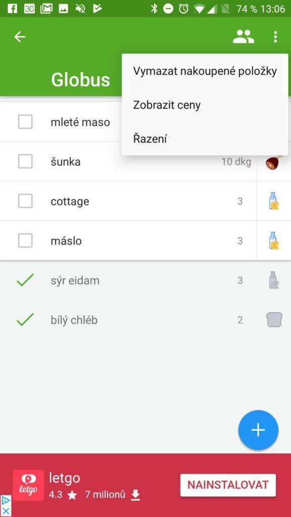Viewport: 291px width, 517px height.
Task: Close the ad with X icon
Action: tap(6, 511)
